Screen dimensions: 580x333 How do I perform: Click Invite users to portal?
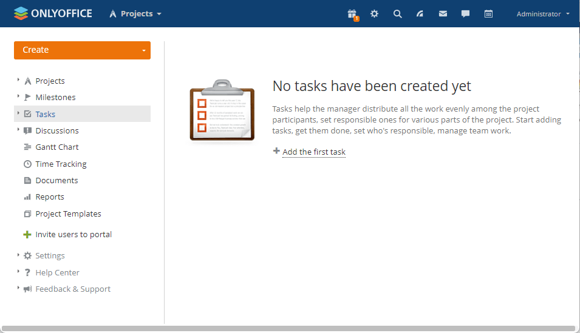[x=73, y=234]
